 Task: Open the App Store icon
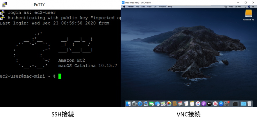click(x=221, y=104)
